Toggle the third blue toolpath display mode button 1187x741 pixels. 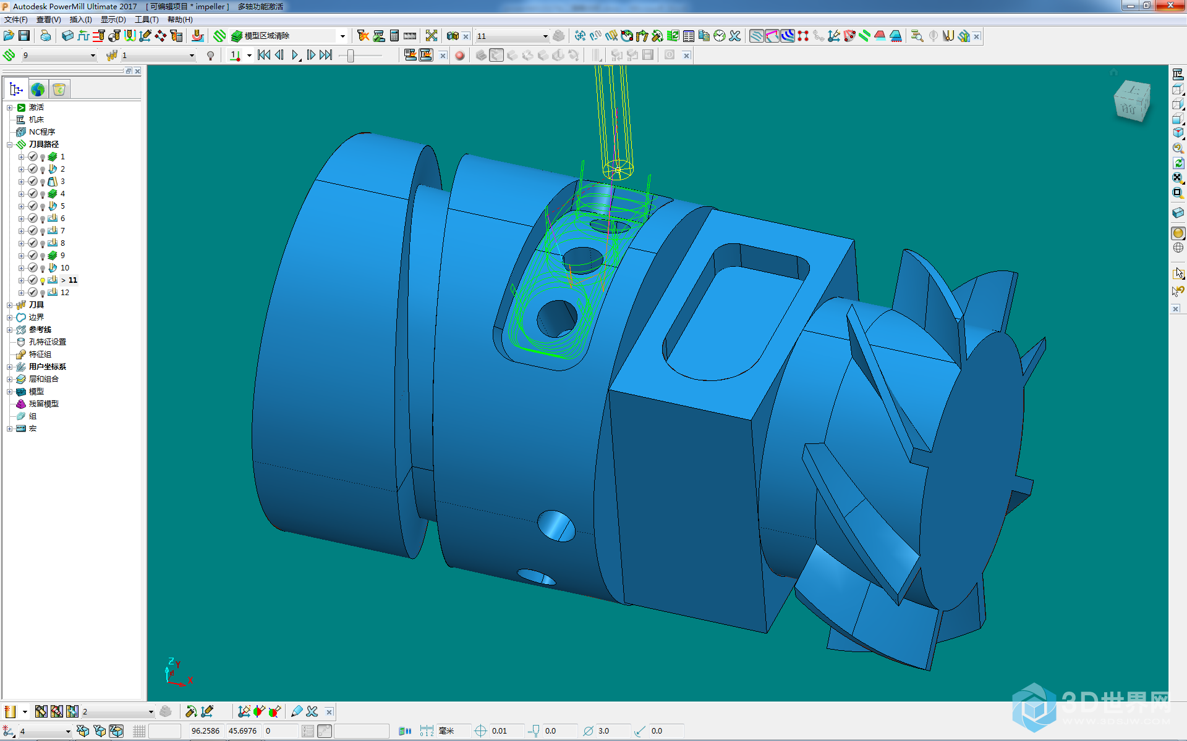[787, 36]
